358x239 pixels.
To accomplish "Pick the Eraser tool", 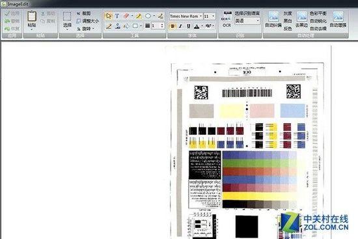I will pyautogui.click(x=126, y=16).
